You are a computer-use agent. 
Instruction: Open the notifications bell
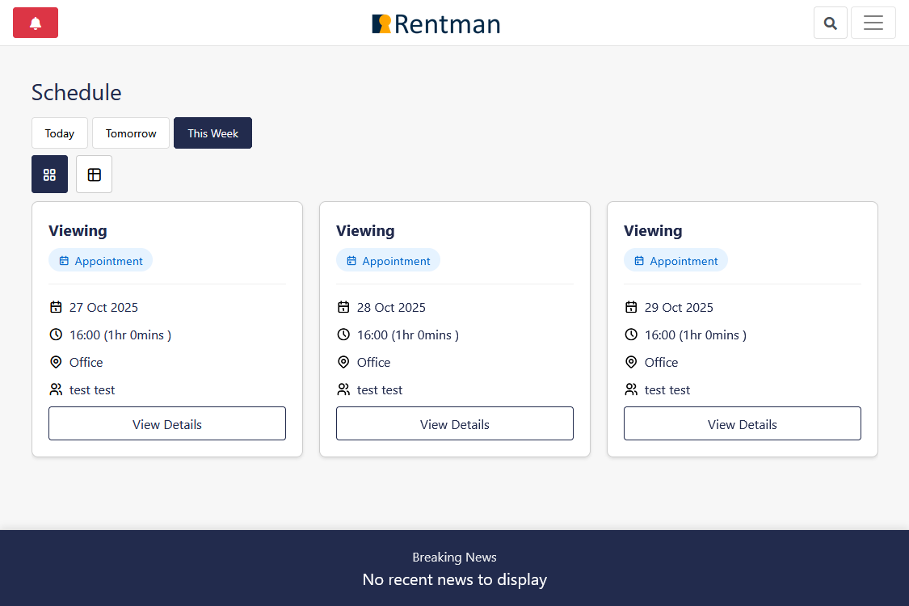click(35, 23)
